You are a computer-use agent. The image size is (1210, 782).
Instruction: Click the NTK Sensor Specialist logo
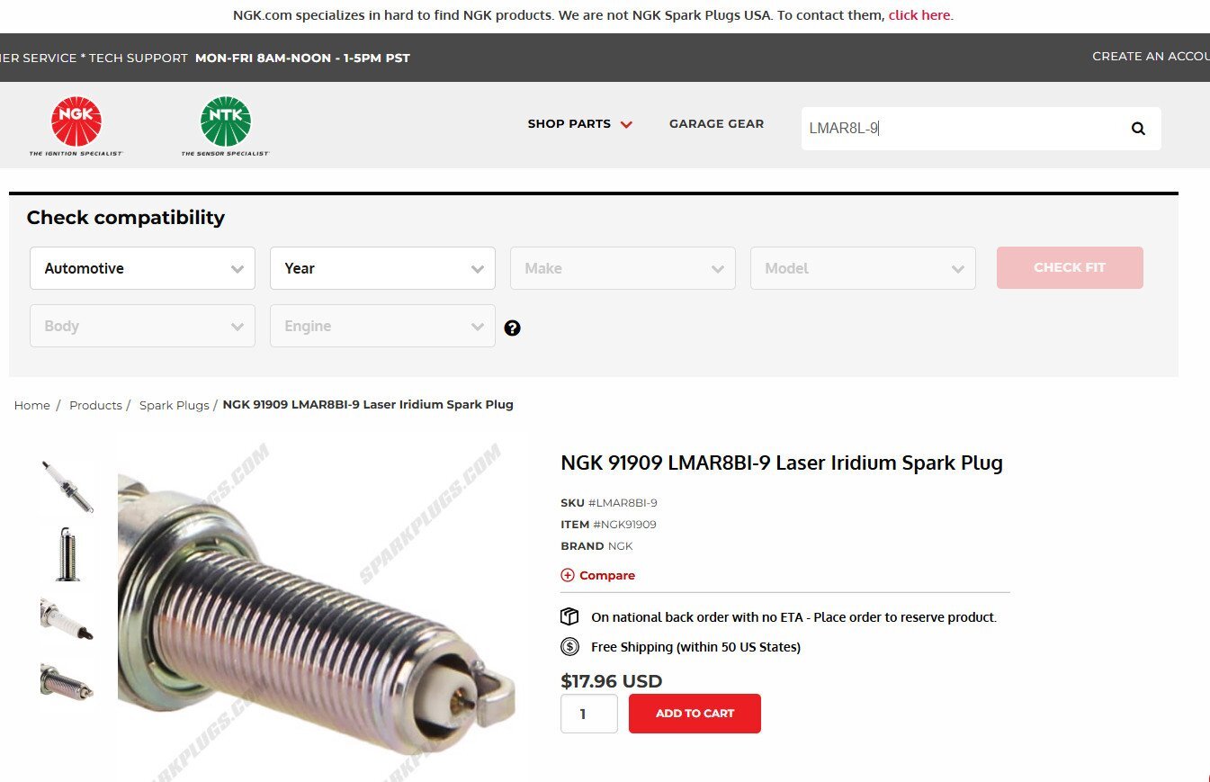[x=226, y=126]
